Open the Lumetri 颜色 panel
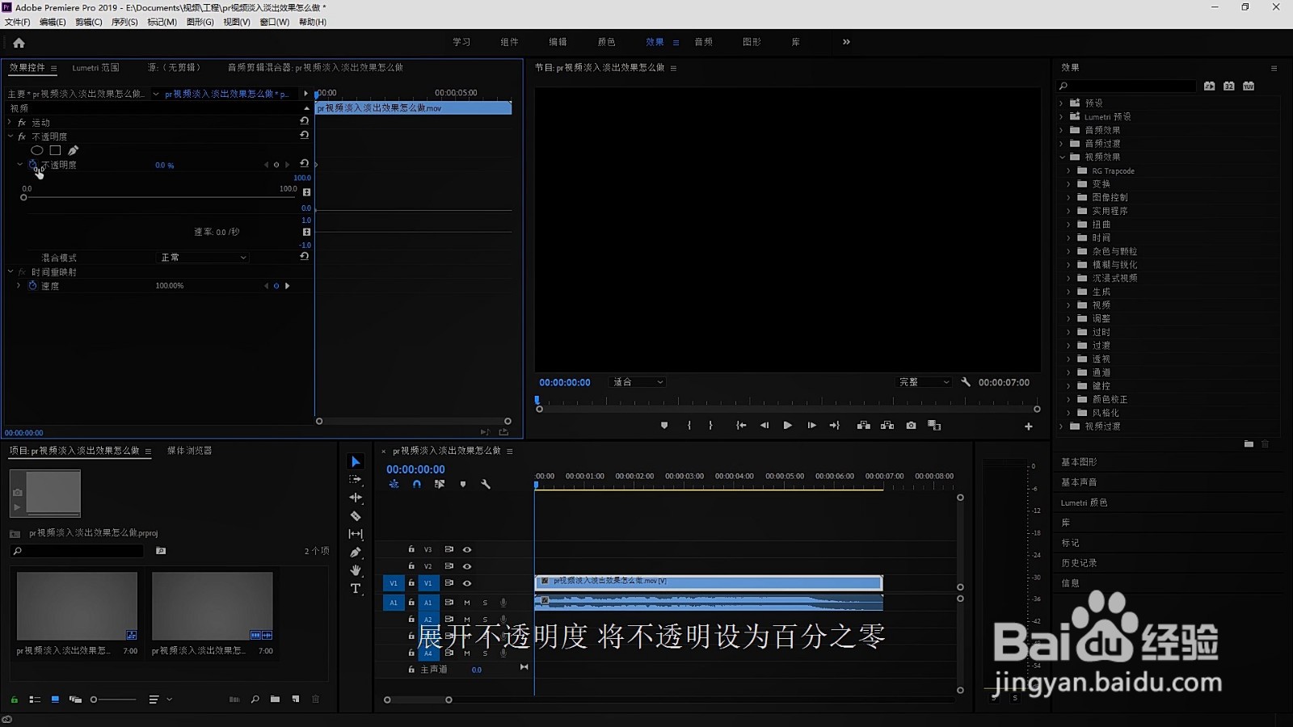This screenshot has height=727, width=1293. [x=1085, y=502]
